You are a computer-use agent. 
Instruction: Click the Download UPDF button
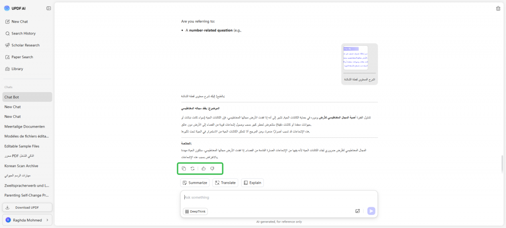coord(27,207)
